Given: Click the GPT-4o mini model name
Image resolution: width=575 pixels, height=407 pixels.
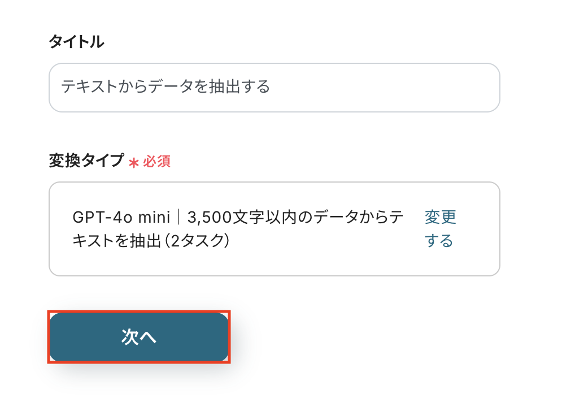Looking at the screenshot, I should point(113,217).
